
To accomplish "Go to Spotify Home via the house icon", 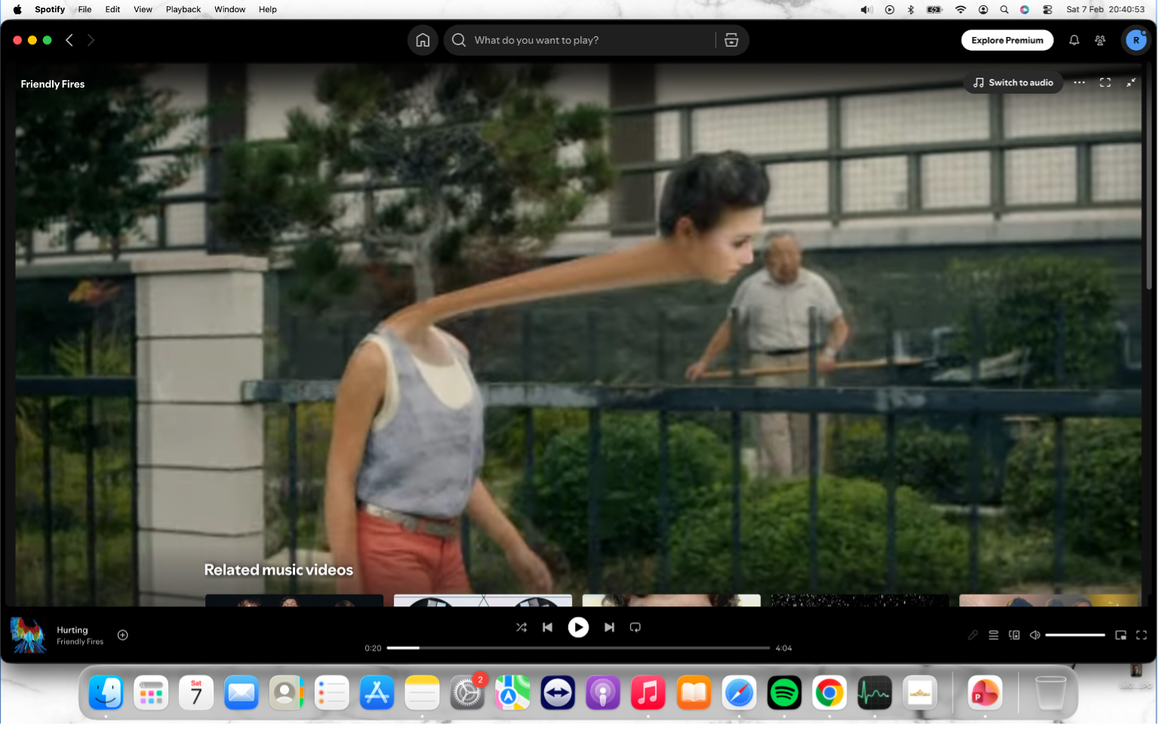I will [x=423, y=40].
